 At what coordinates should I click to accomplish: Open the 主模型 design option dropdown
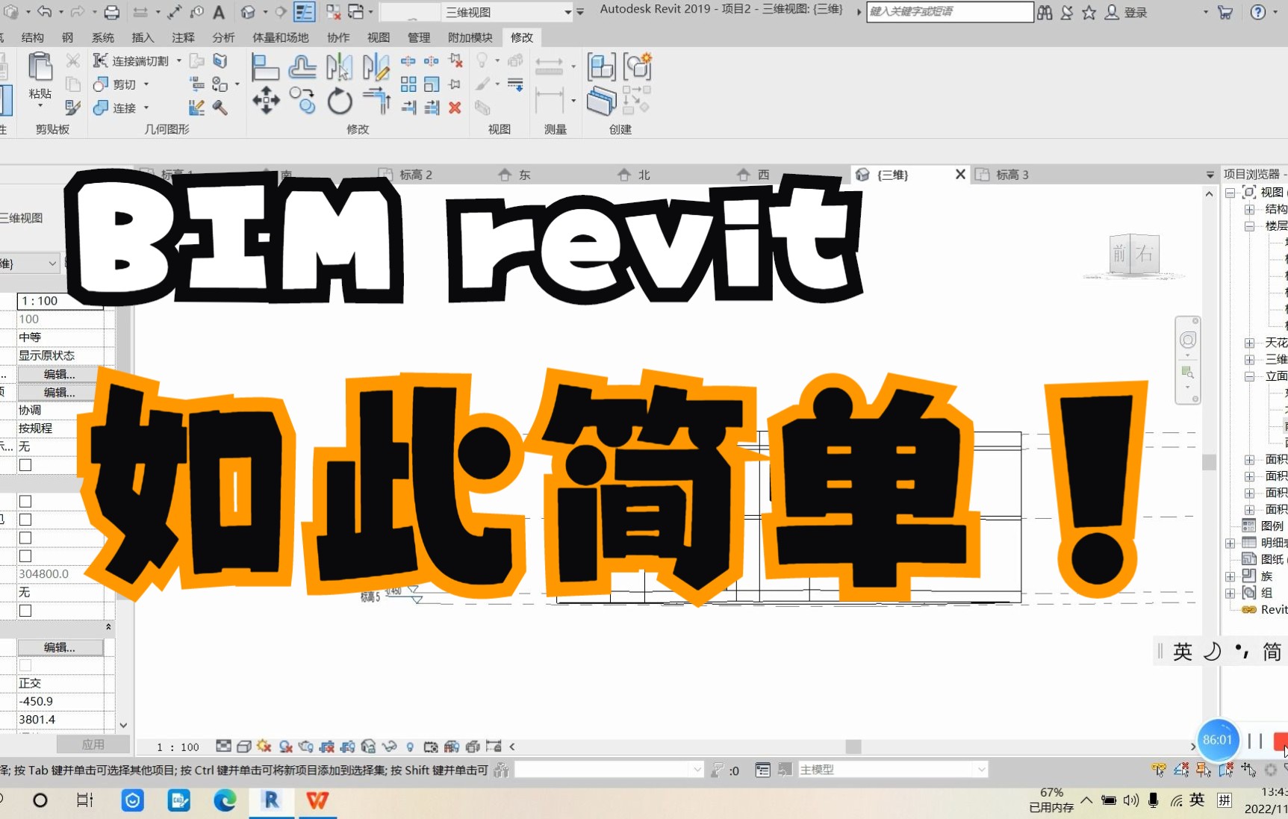point(892,769)
